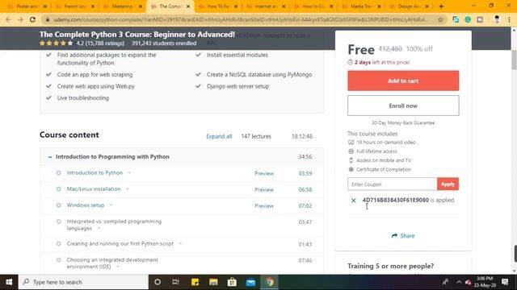Switch to the 'Poster and' tab
This screenshot has width=517, height=290.
point(27,6)
